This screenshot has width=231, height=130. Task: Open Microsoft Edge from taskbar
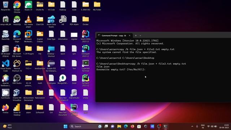(x=126, y=126)
